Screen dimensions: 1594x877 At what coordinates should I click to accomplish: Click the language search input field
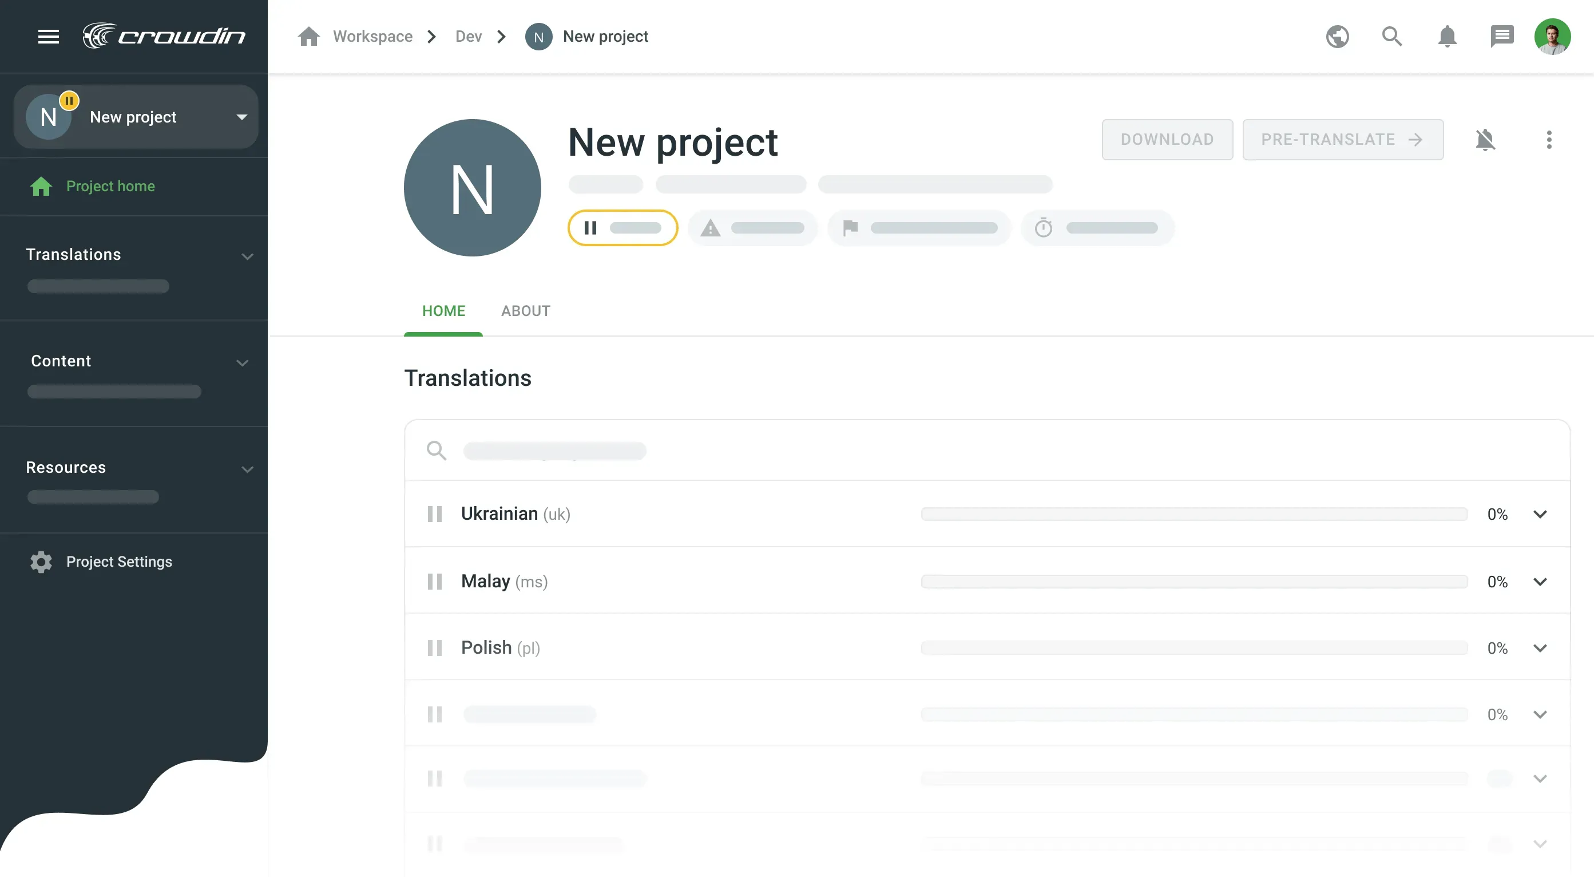554,451
